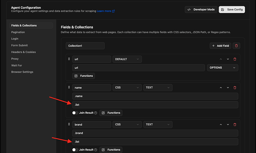256x153 pixels.
Task: Open Functions for name field
Action: click(x=111, y=113)
